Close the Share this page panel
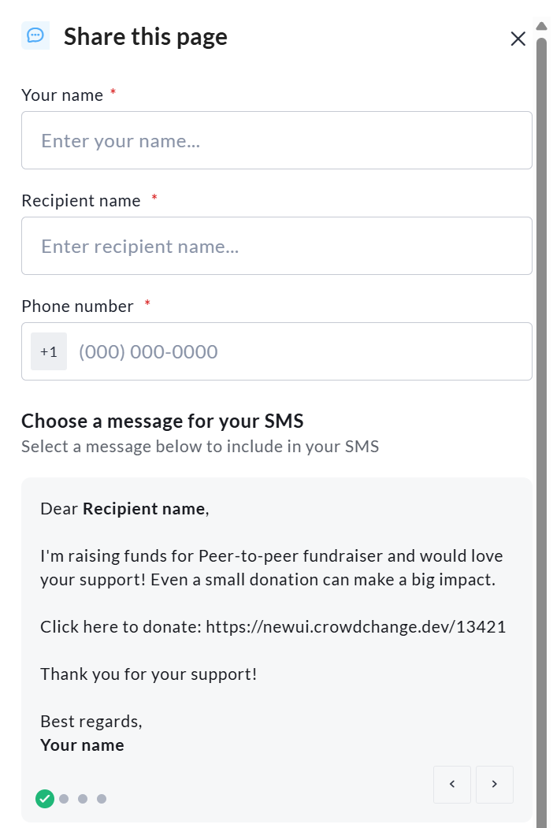Viewport: 553px width, 828px height. click(x=518, y=39)
